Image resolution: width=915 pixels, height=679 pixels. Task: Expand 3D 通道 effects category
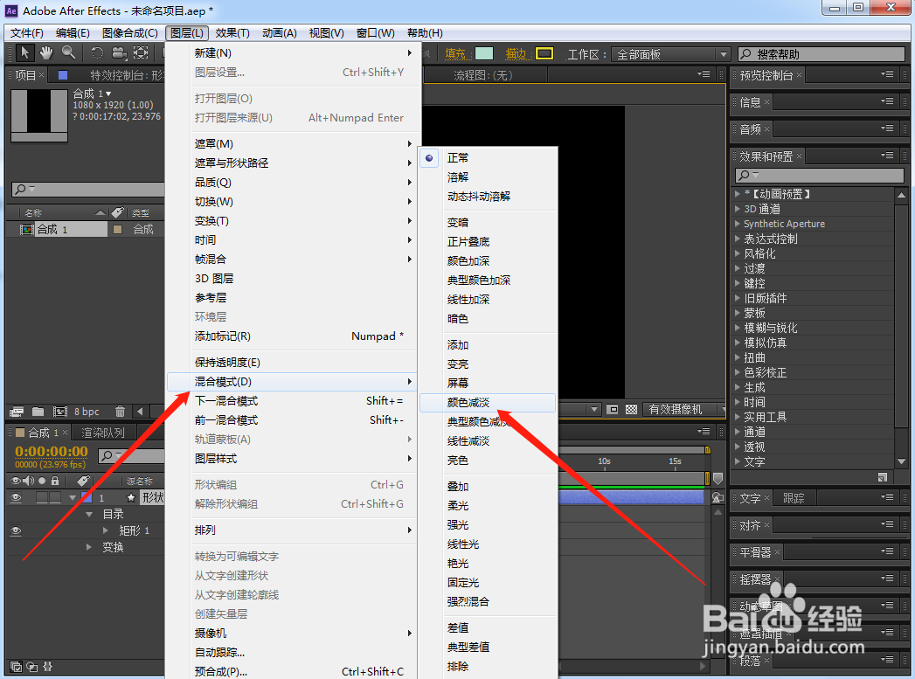[x=737, y=208]
